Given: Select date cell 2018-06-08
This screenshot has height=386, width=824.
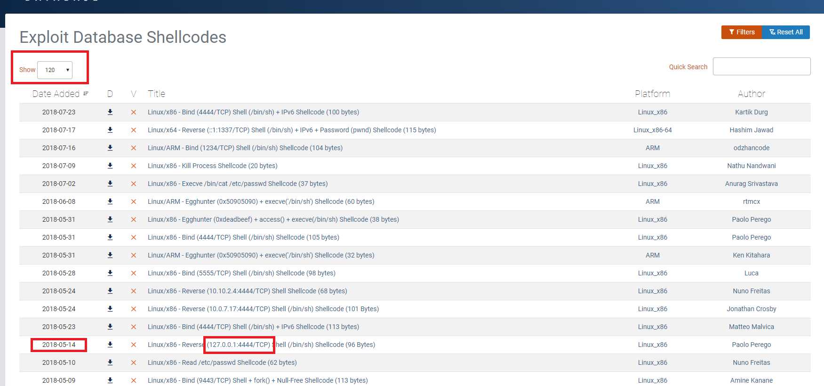Looking at the screenshot, I should [x=59, y=201].
